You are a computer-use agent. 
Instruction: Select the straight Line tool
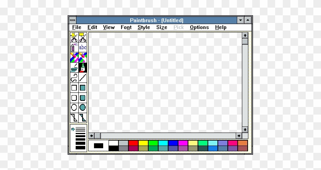tap(83, 78)
